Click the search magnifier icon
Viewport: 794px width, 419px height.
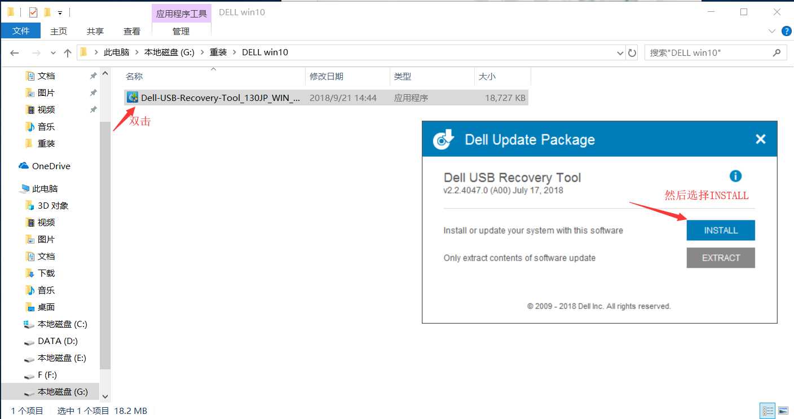point(777,52)
